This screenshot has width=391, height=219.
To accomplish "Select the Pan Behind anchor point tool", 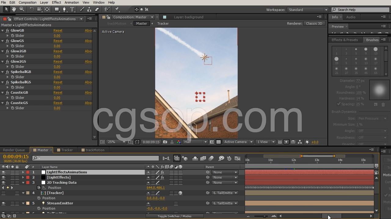I will (47, 9).
